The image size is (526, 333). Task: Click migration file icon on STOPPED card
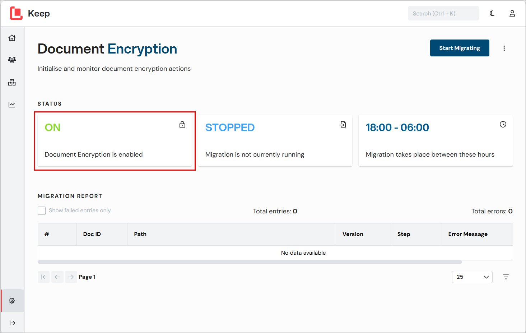[343, 124]
